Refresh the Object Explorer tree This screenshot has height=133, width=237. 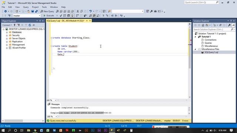click(x=30, y=25)
